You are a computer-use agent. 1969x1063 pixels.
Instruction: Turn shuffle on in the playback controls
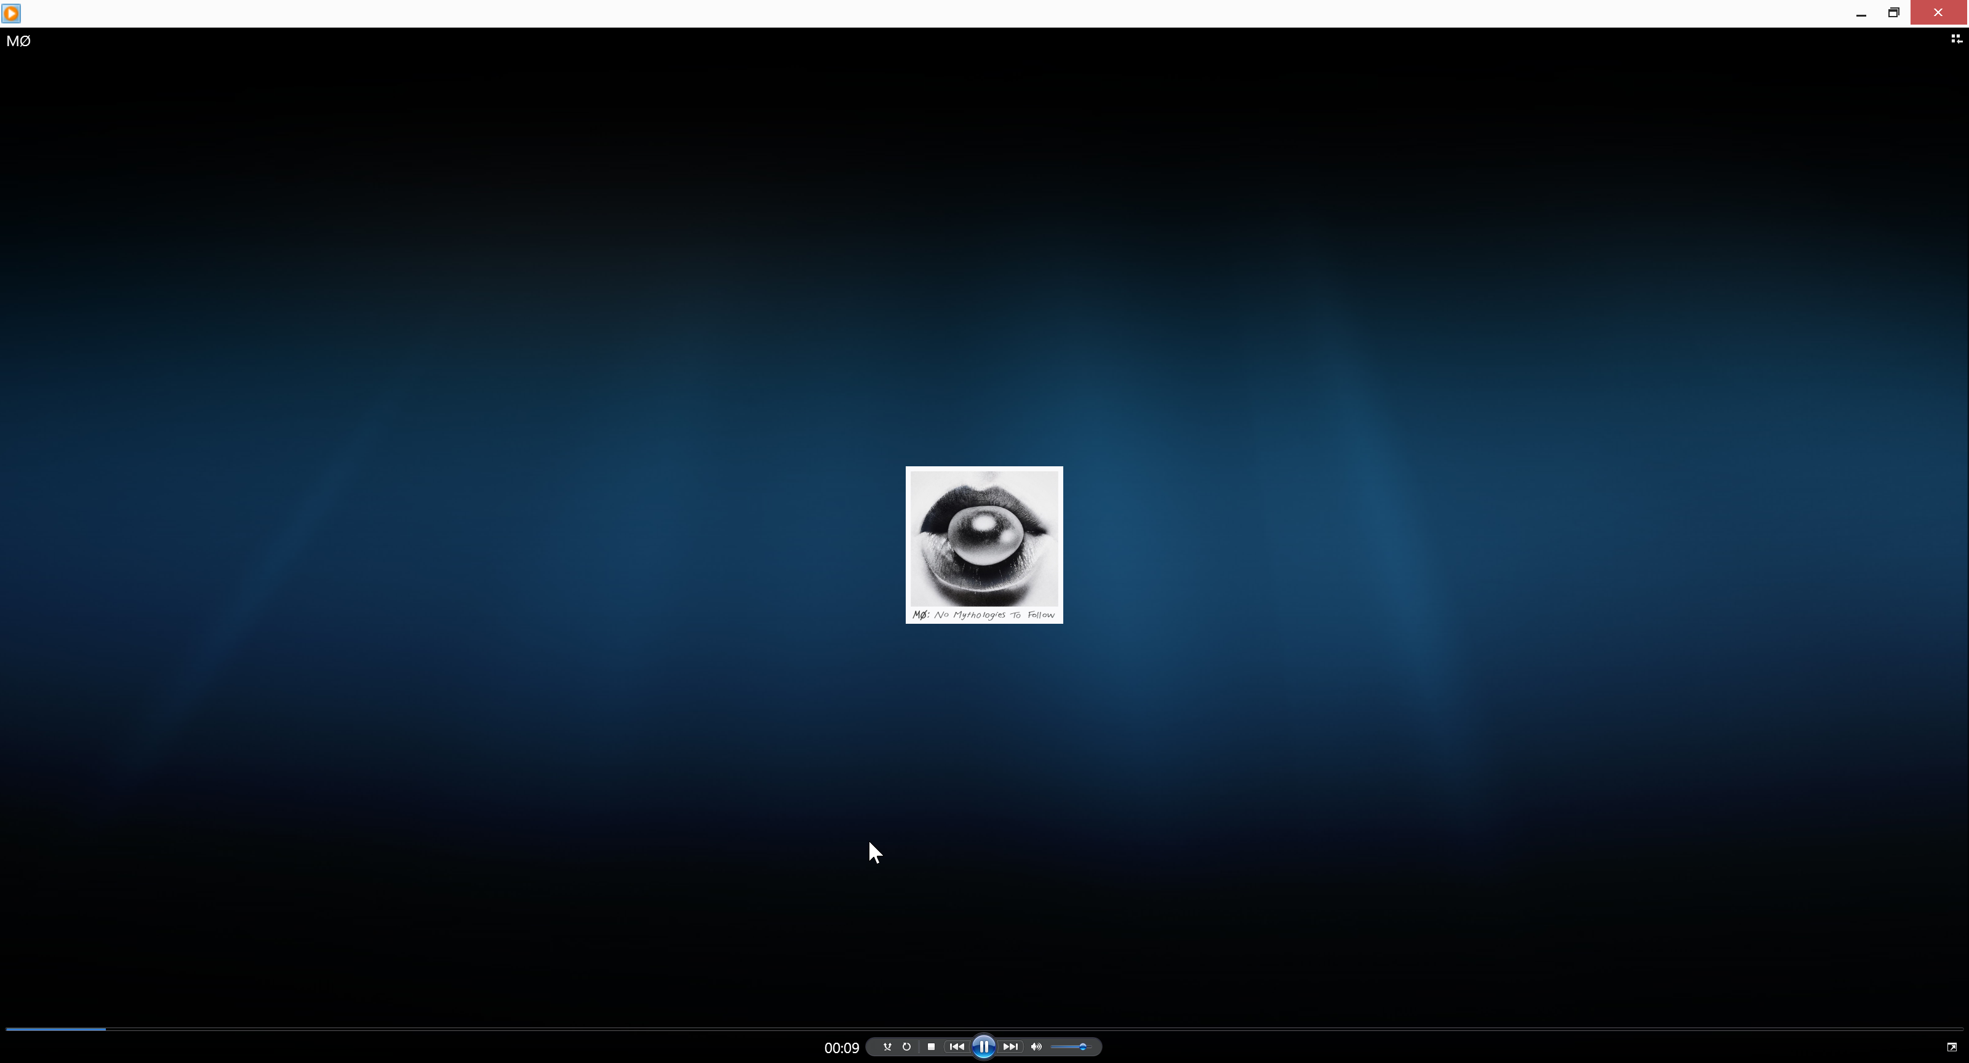pyautogui.click(x=887, y=1047)
